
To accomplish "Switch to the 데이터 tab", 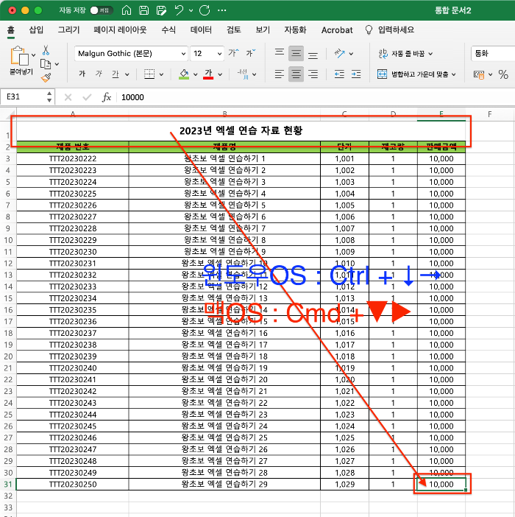I will click(x=201, y=30).
